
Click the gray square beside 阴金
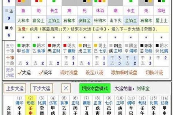[127, 45]
